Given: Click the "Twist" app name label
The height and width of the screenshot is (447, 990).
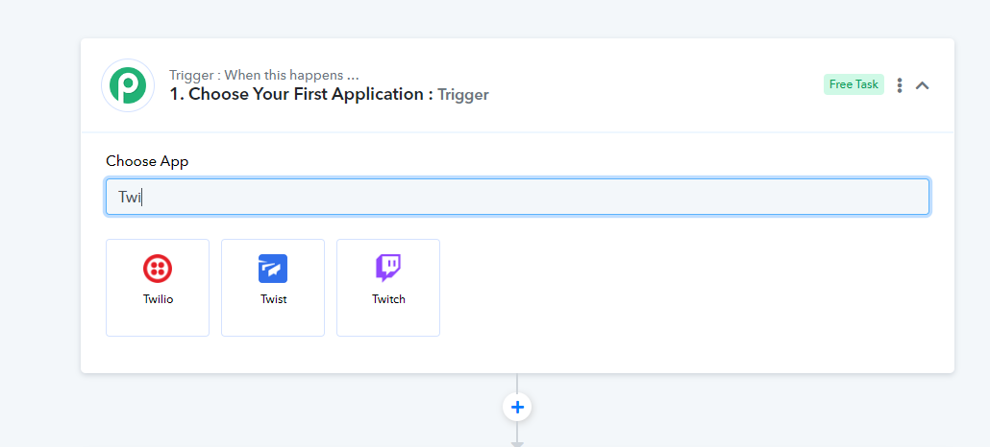Looking at the screenshot, I should tap(273, 299).
